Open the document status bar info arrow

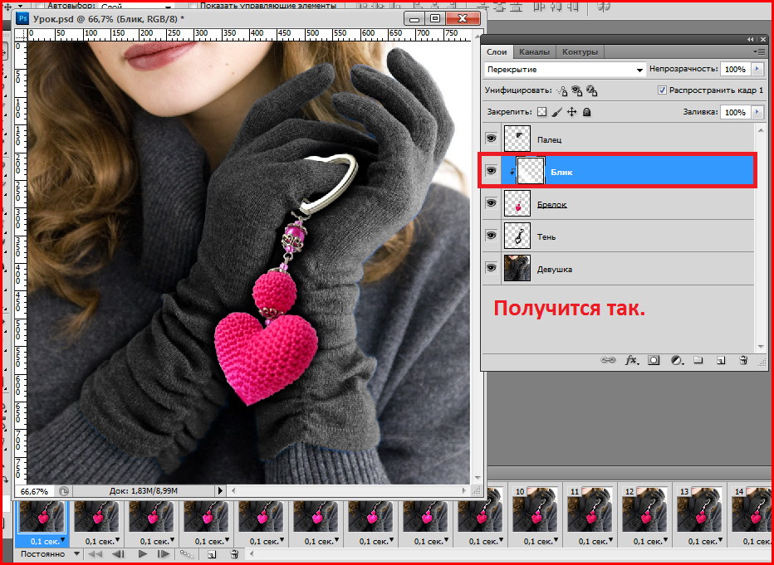220,491
